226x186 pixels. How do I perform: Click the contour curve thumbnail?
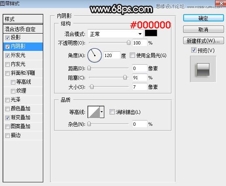pyautogui.click(x=94, y=112)
